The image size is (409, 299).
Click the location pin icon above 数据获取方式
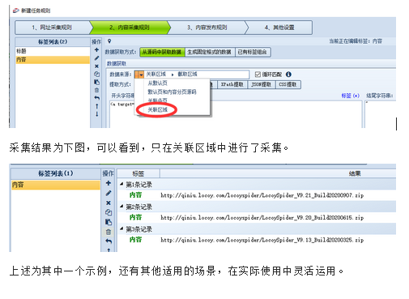tap(109, 41)
